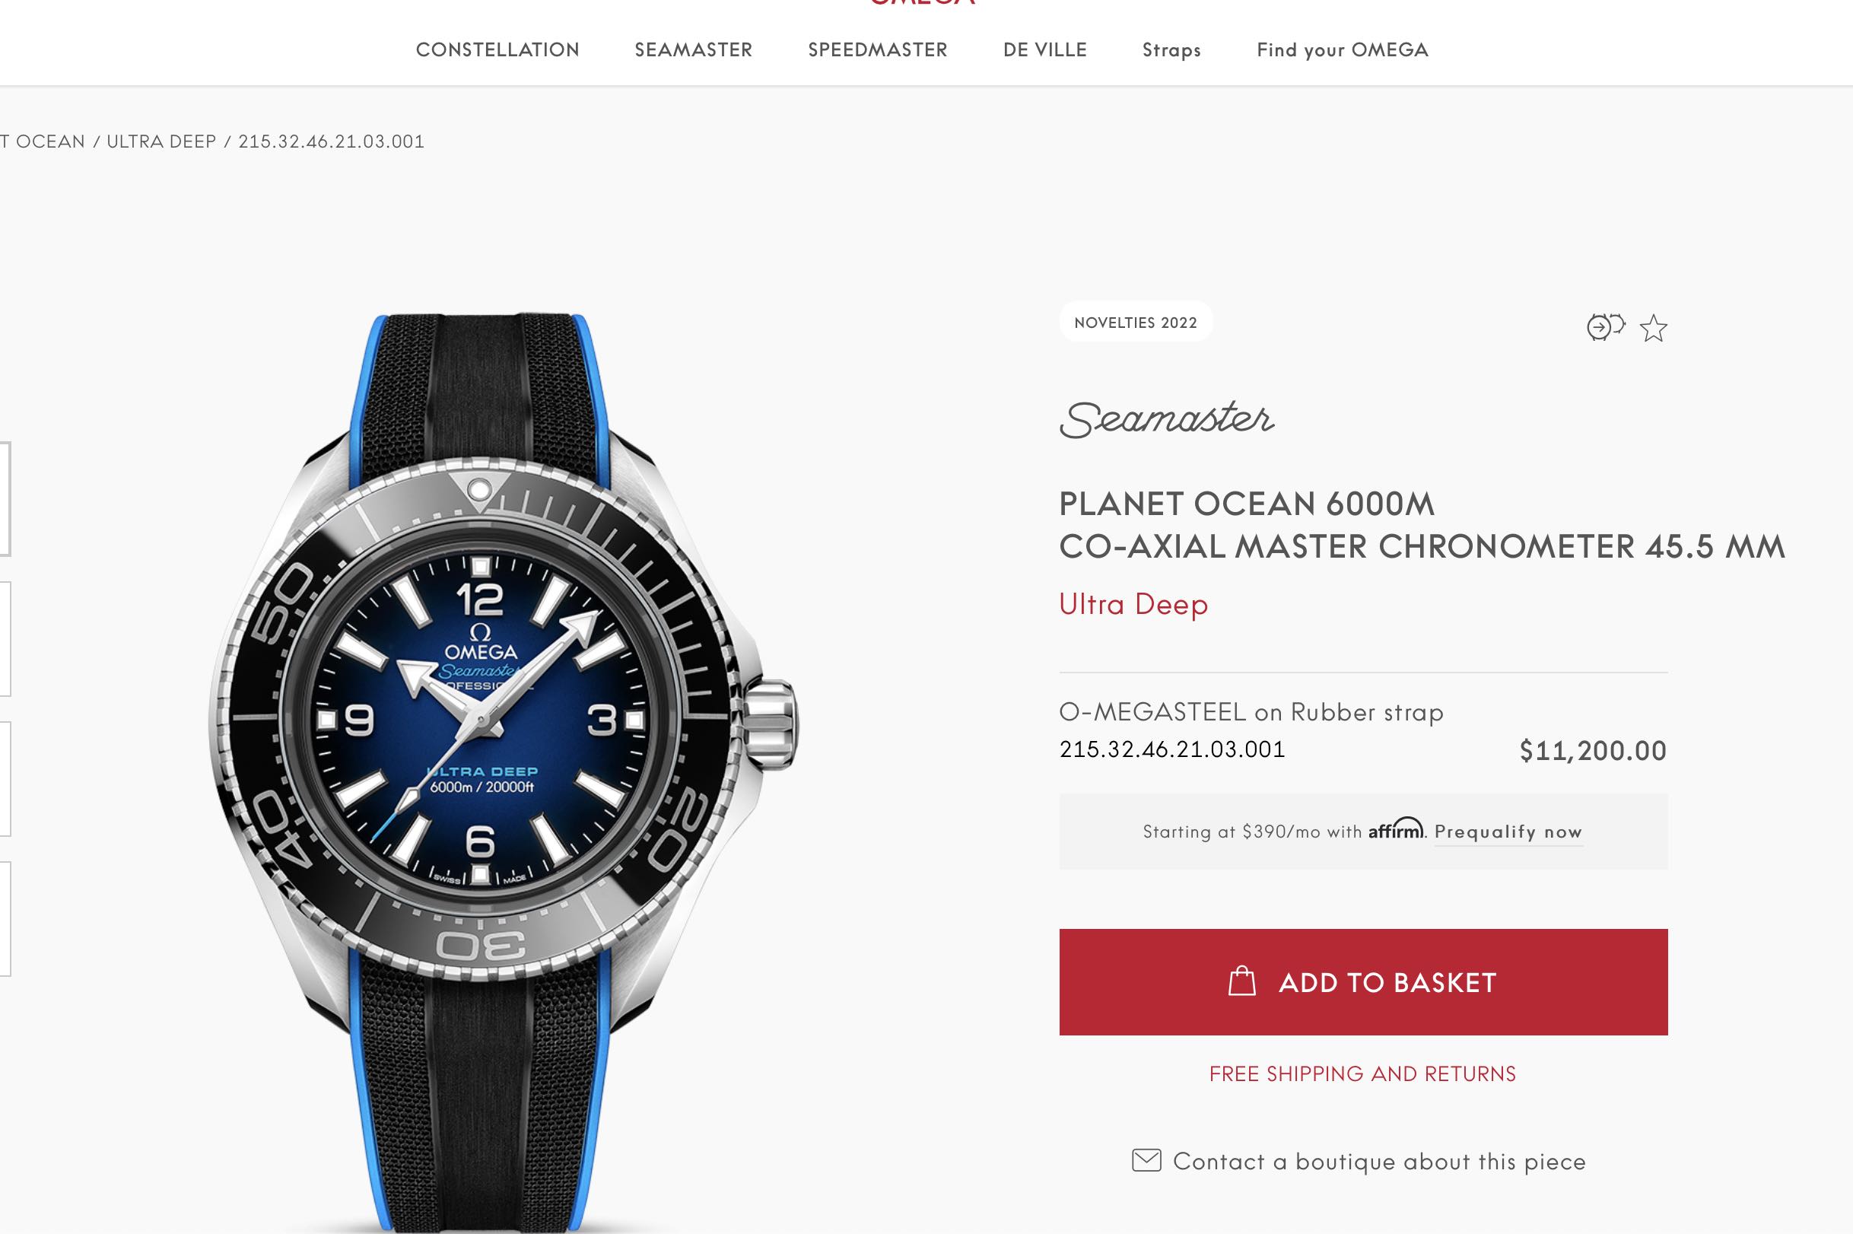This screenshot has height=1234, width=1853.
Task: Go to the Straps section
Action: point(1171,50)
